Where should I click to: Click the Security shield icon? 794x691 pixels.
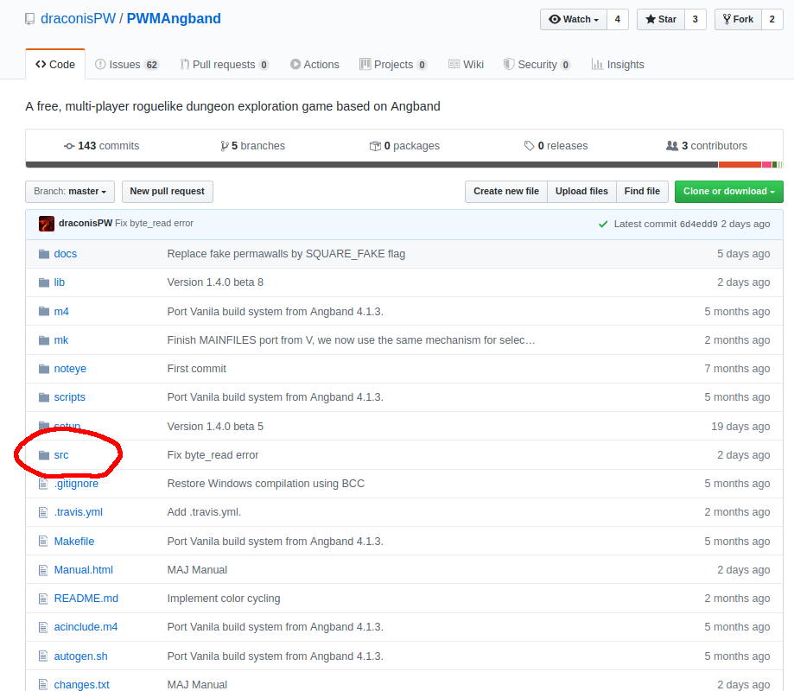tap(509, 64)
